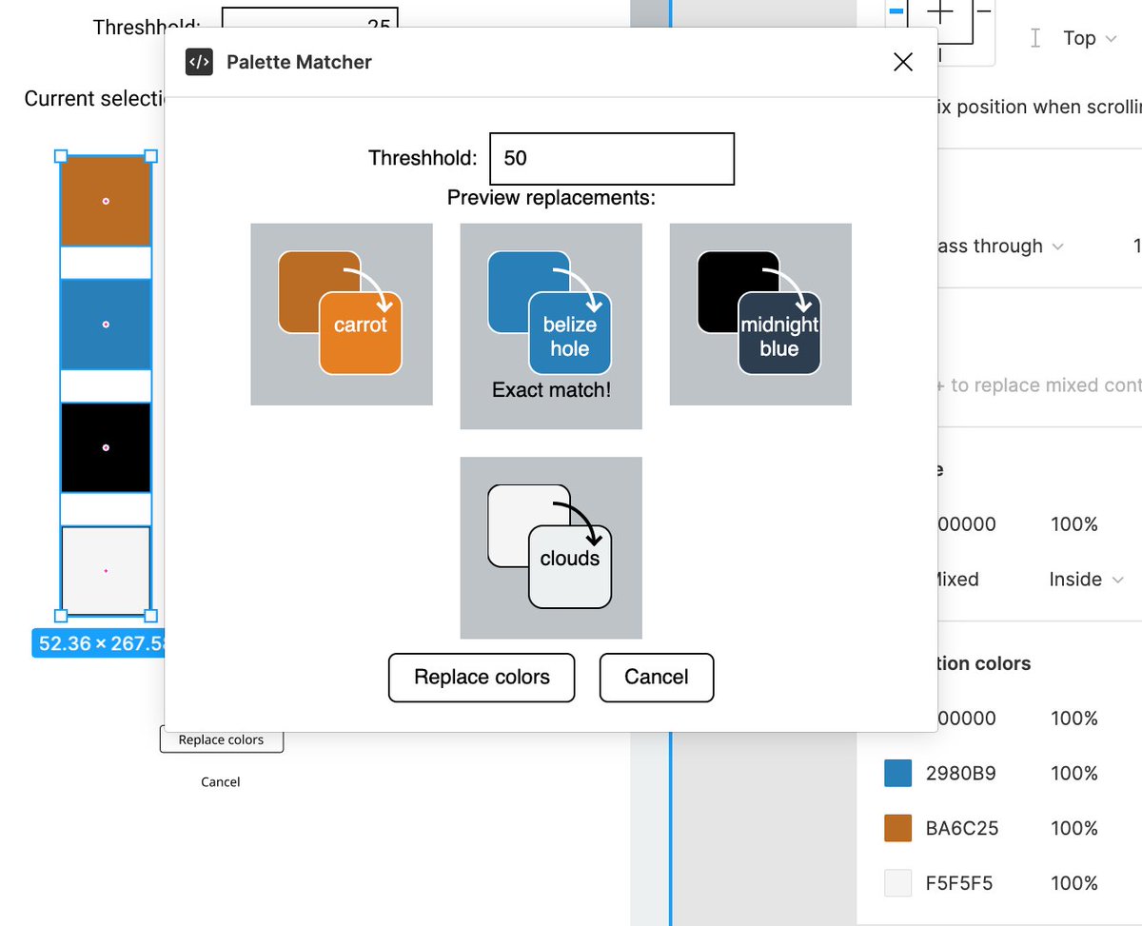Click the vertical constraint icon beside Top
Image resolution: width=1142 pixels, height=926 pixels.
coord(1035,38)
